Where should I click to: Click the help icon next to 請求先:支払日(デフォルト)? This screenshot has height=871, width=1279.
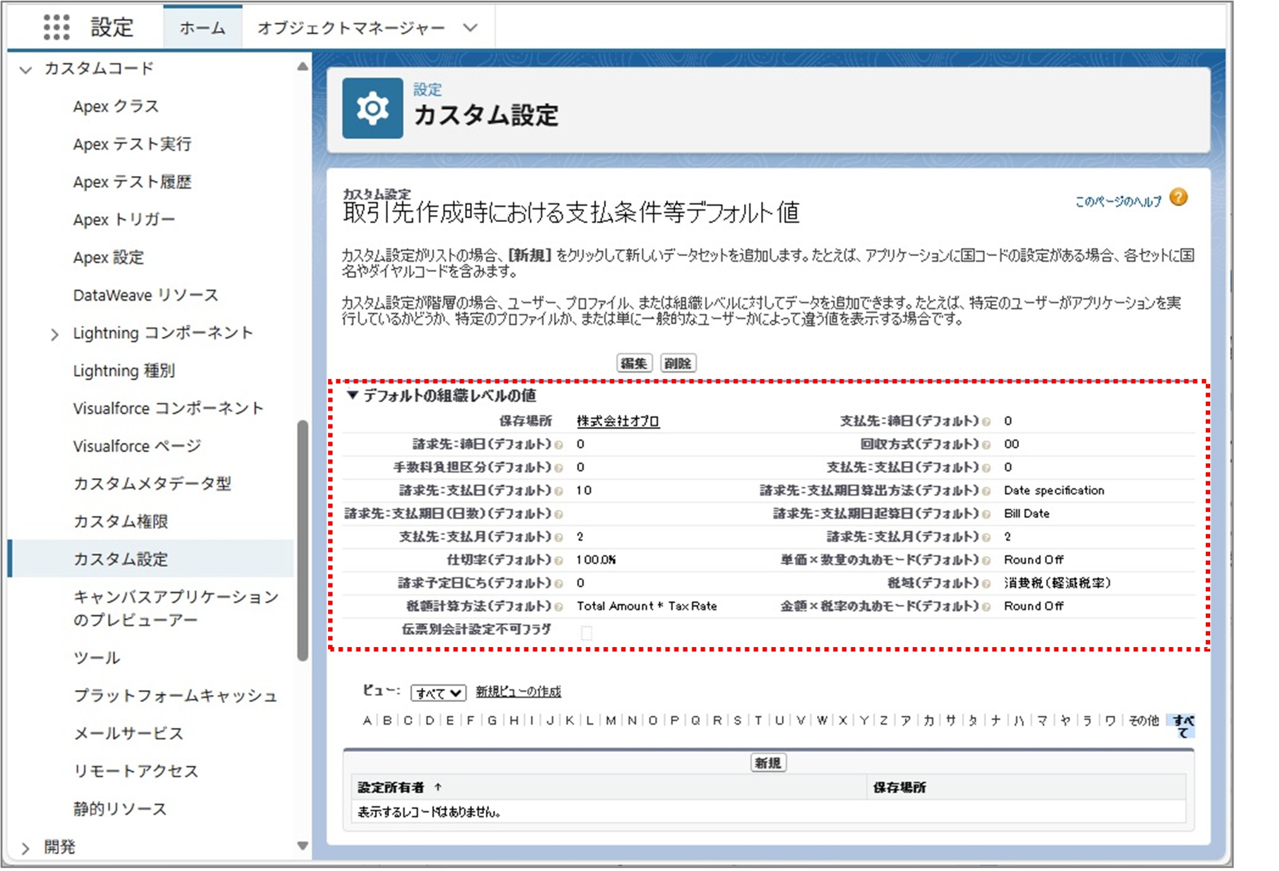pos(560,491)
